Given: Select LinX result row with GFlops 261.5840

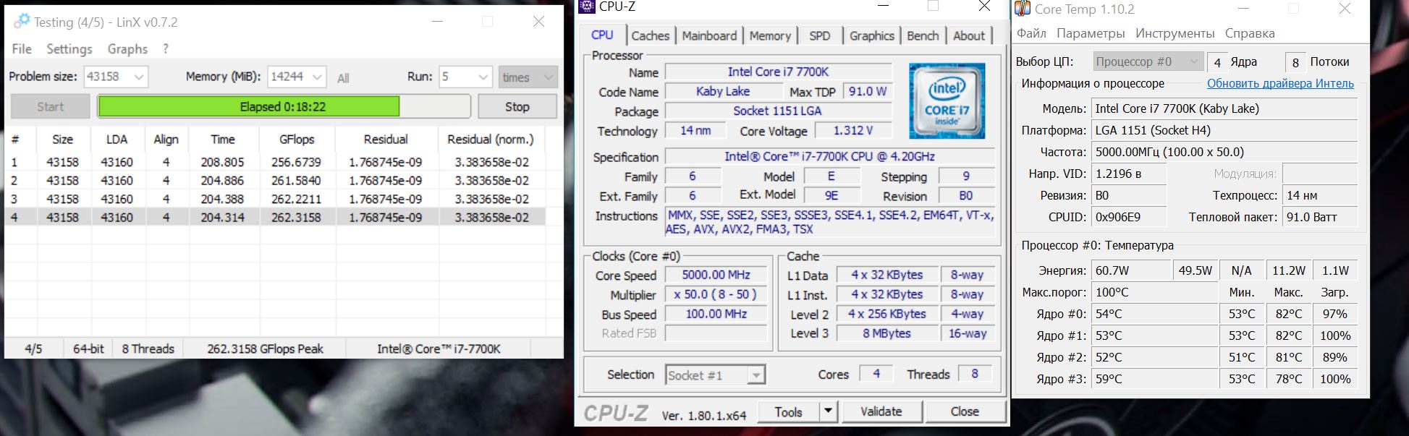Looking at the screenshot, I should pos(275,180).
